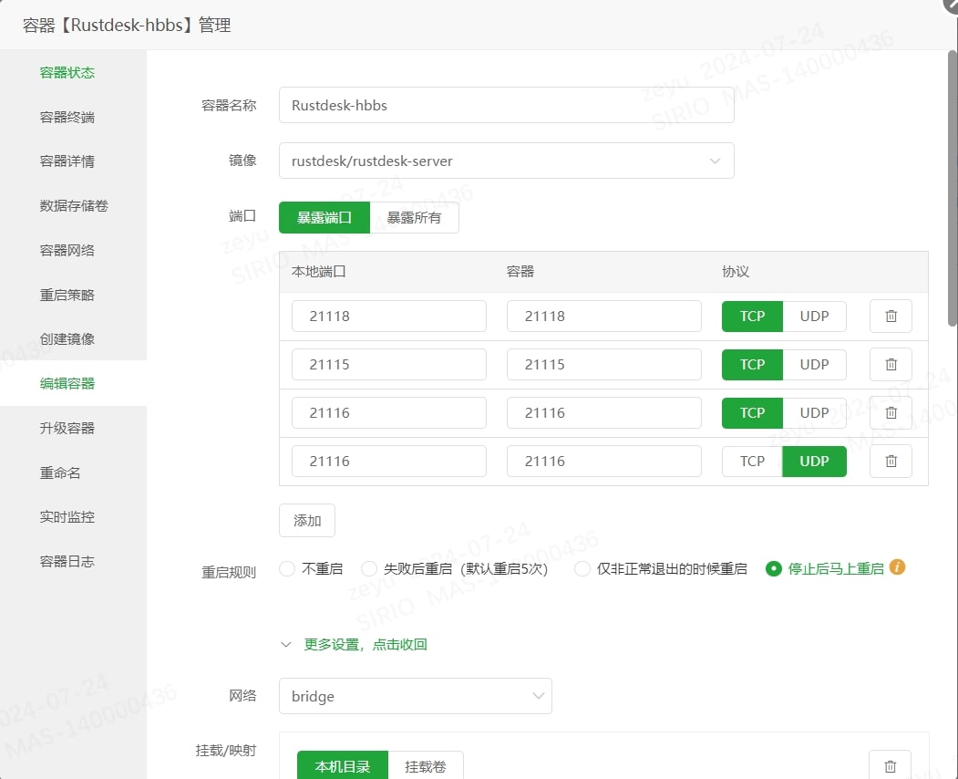This screenshot has width=958, height=779.
Task: Switch 21115 row protocol to UDP
Action: 814,365
